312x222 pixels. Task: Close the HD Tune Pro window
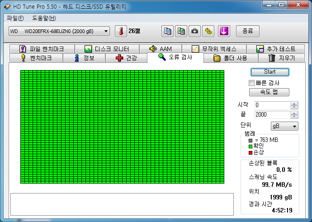pos(298,5)
